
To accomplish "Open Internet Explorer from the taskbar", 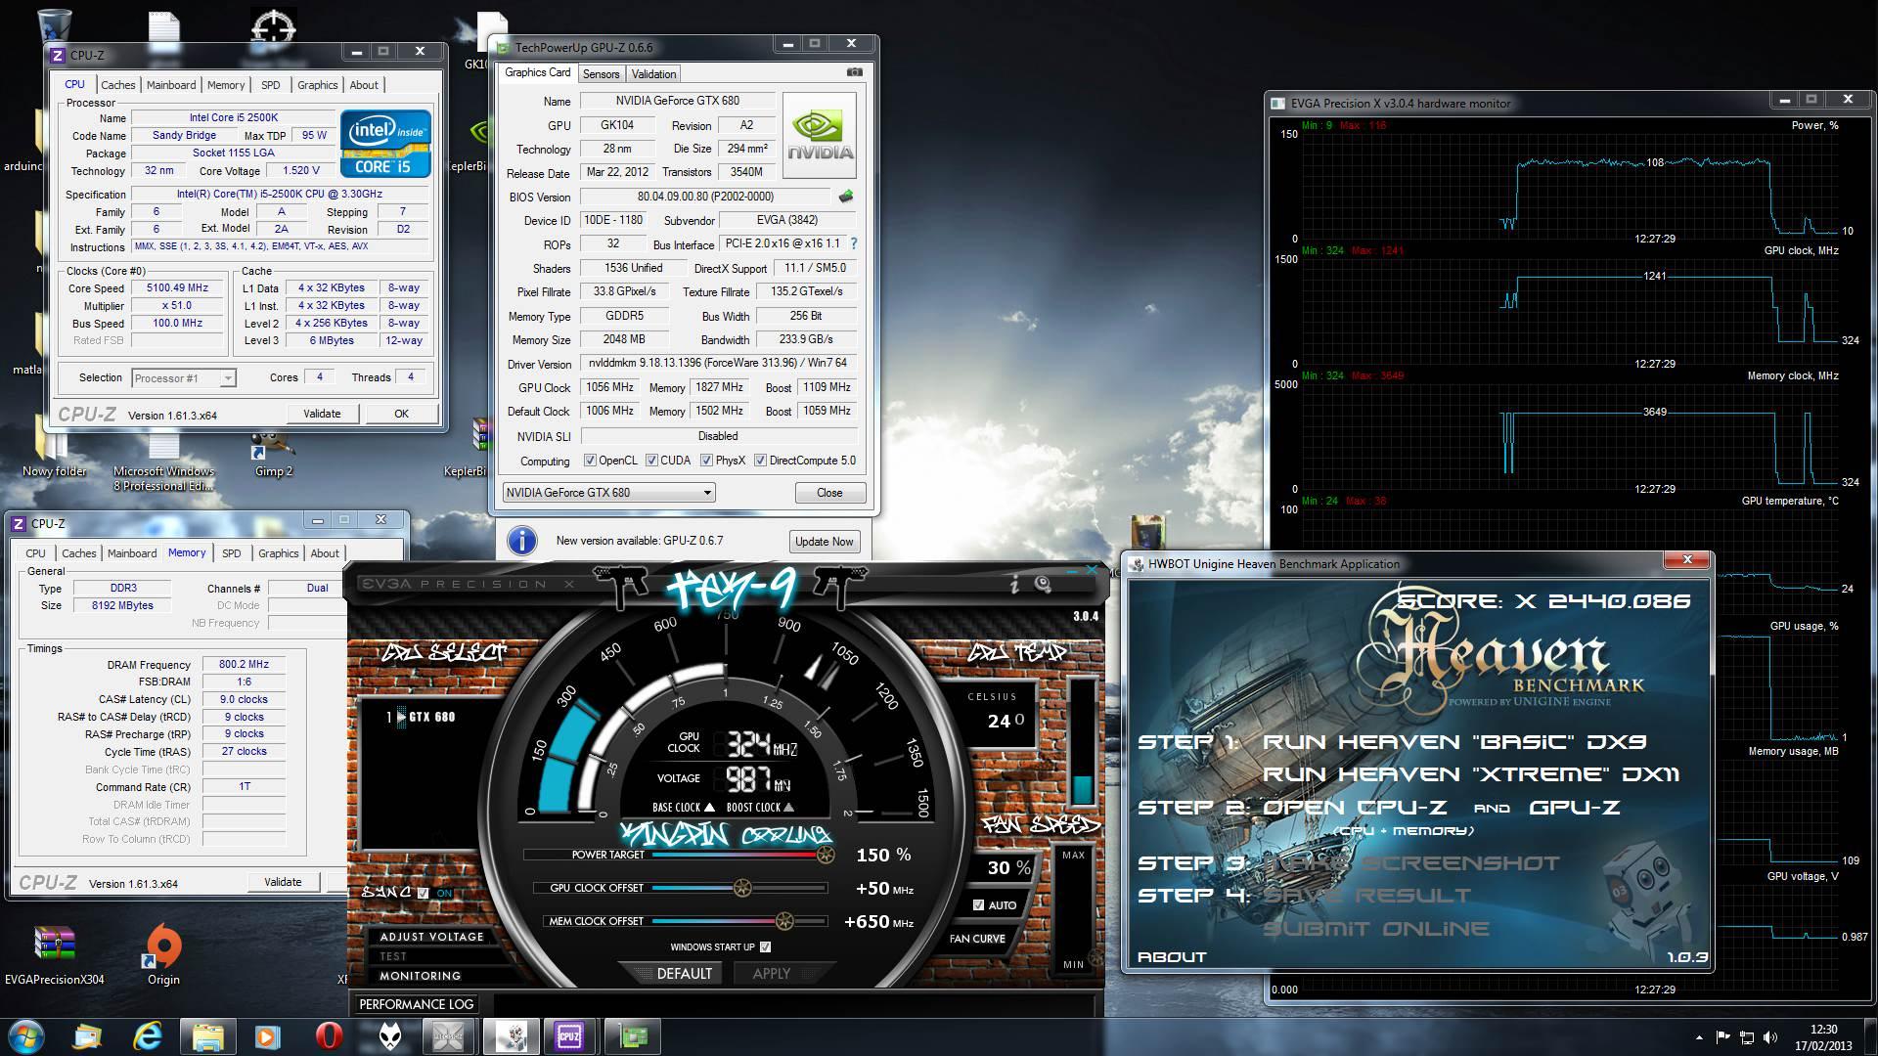I will tap(148, 1035).
